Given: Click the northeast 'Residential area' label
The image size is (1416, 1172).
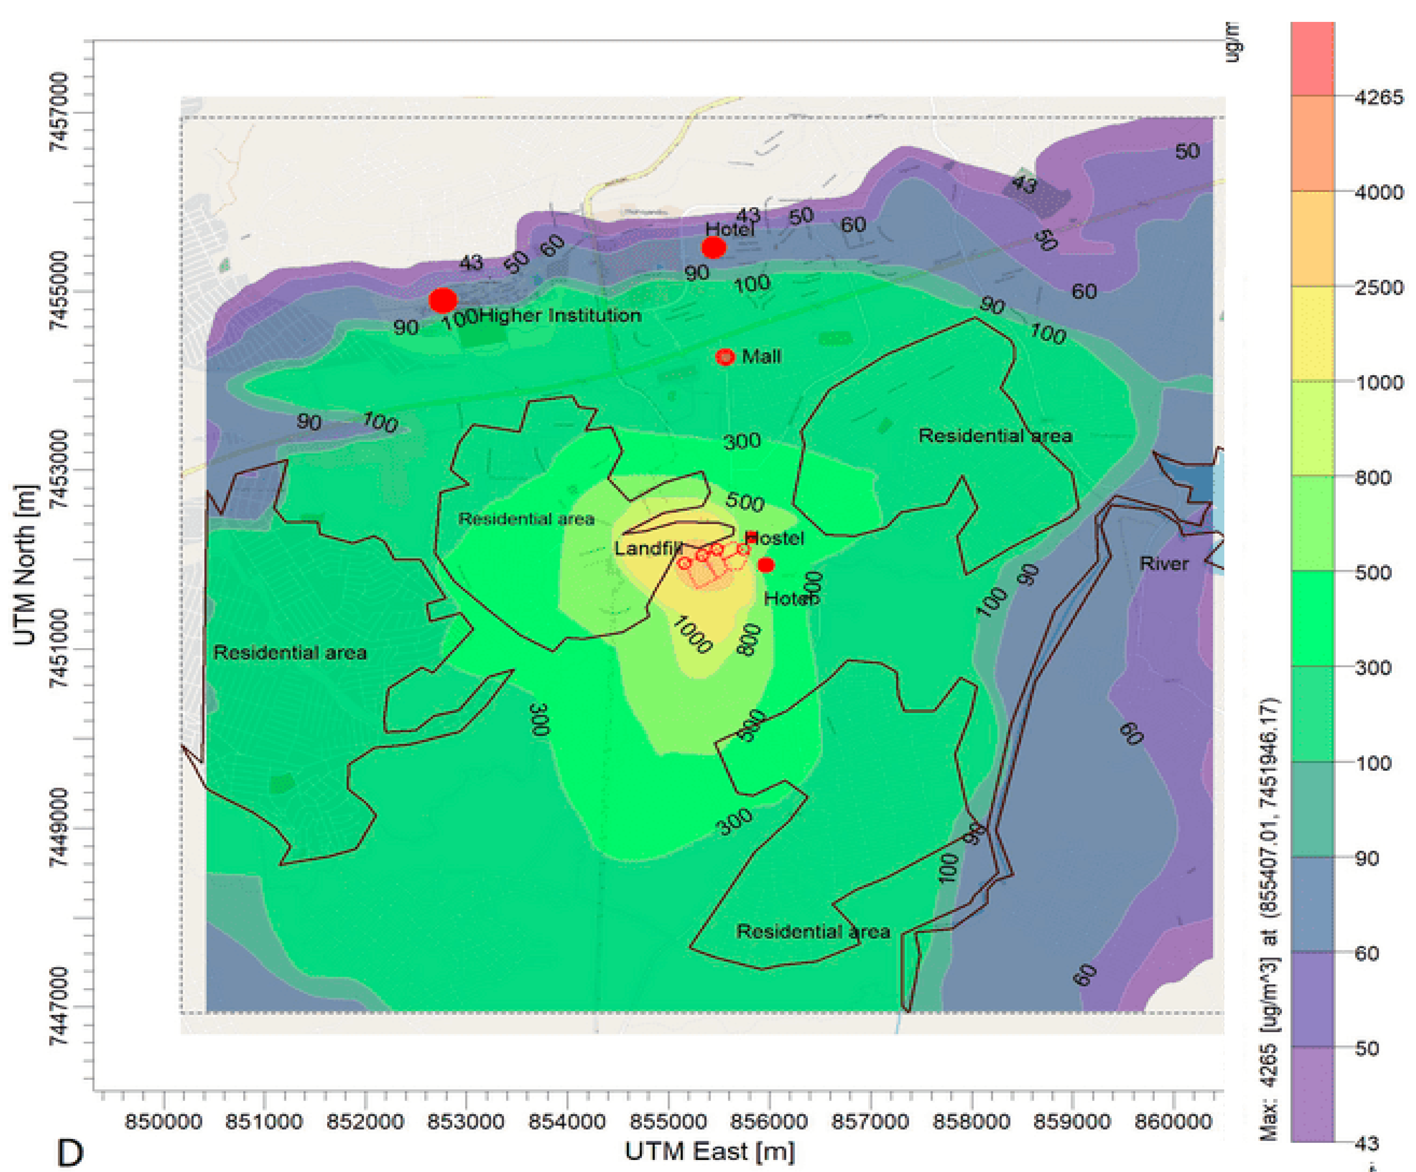Looking at the screenshot, I should [995, 436].
